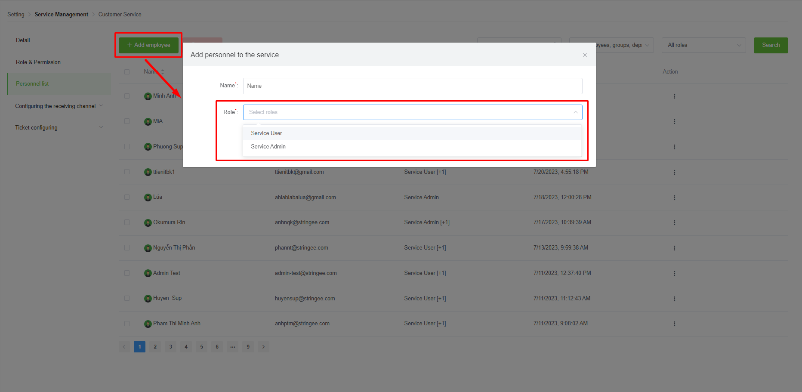
Task: Click the green Search button
Action: tap(771, 45)
